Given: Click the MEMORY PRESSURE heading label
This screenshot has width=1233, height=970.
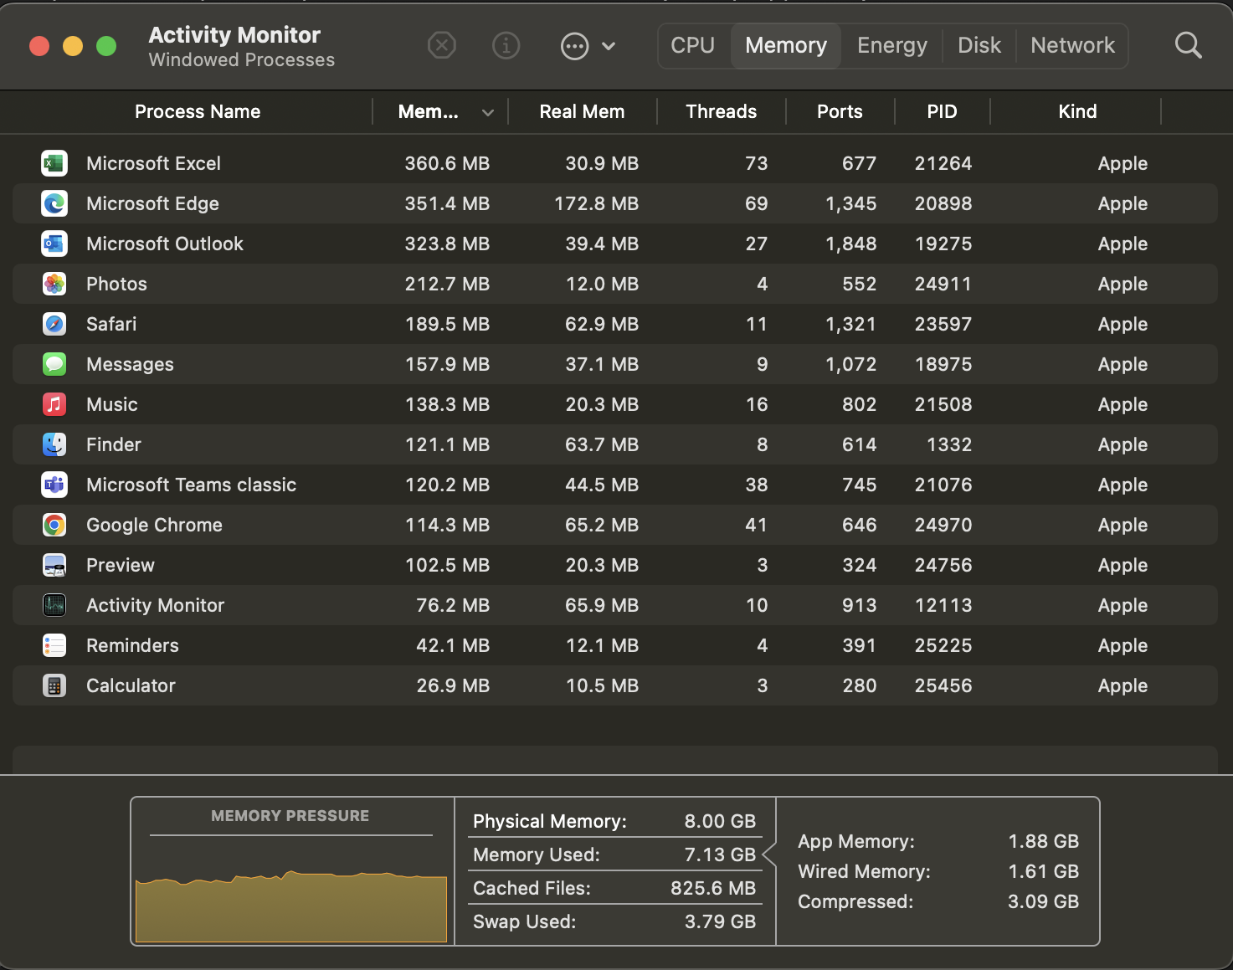Looking at the screenshot, I should [290, 815].
